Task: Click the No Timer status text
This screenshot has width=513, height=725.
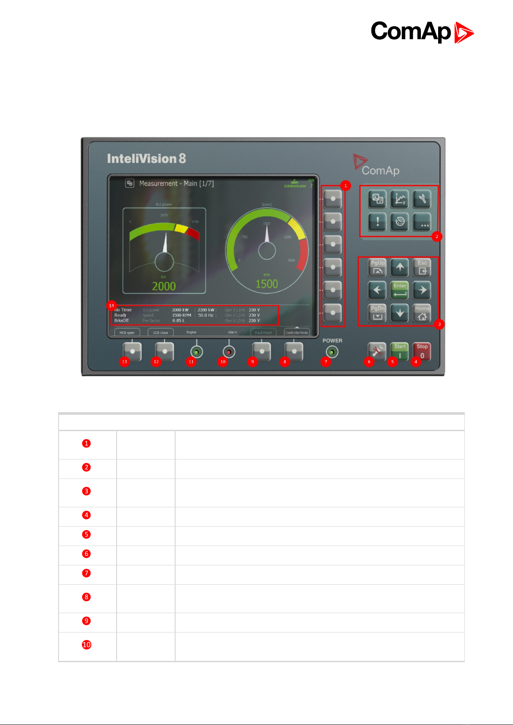Action: (123, 310)
